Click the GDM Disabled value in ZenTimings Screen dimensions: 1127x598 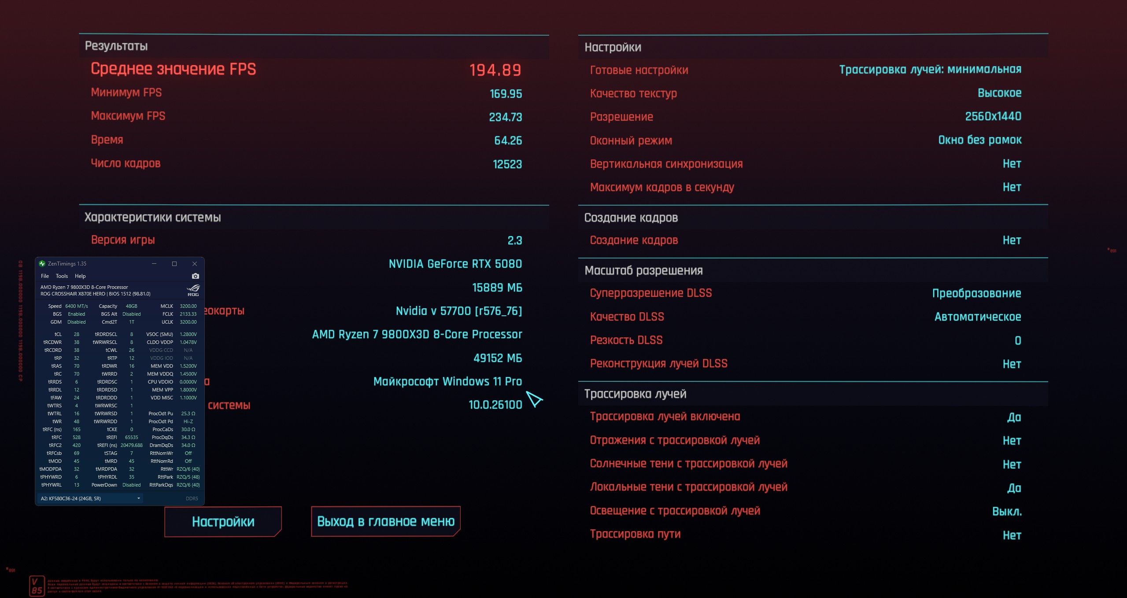pos(77,322)
